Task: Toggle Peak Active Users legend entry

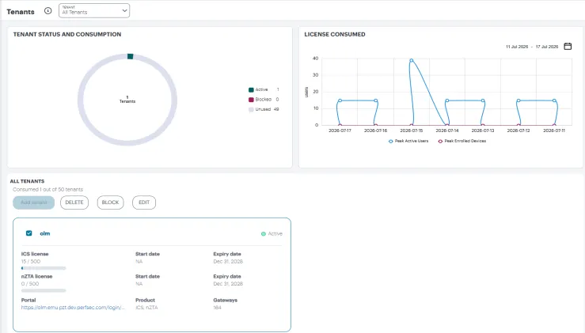Action: (x=408, y=141)
